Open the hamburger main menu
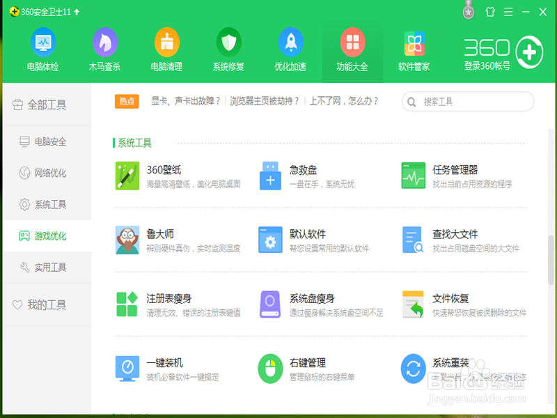 point(508,12)
